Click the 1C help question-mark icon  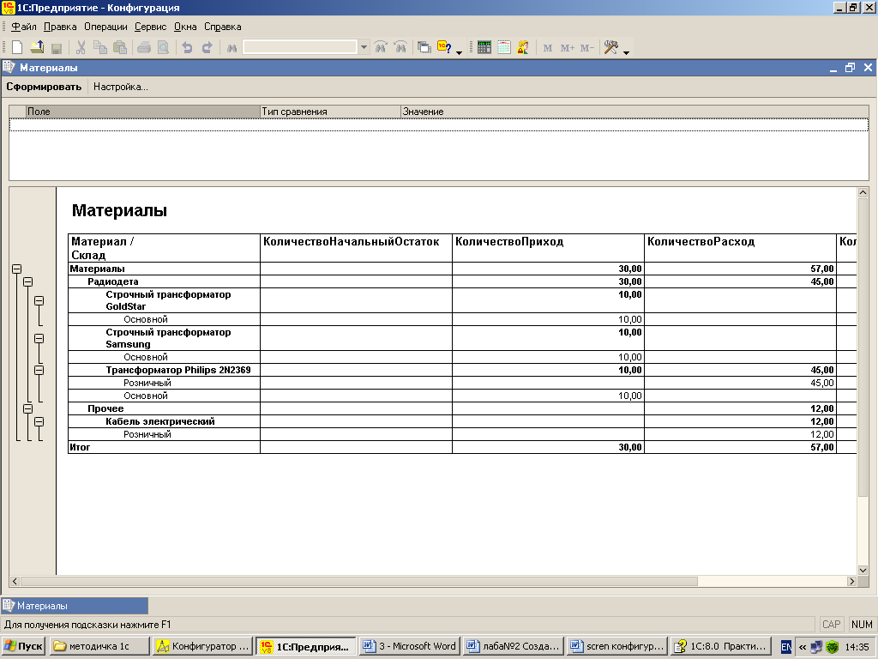click(x=444, y=48)
